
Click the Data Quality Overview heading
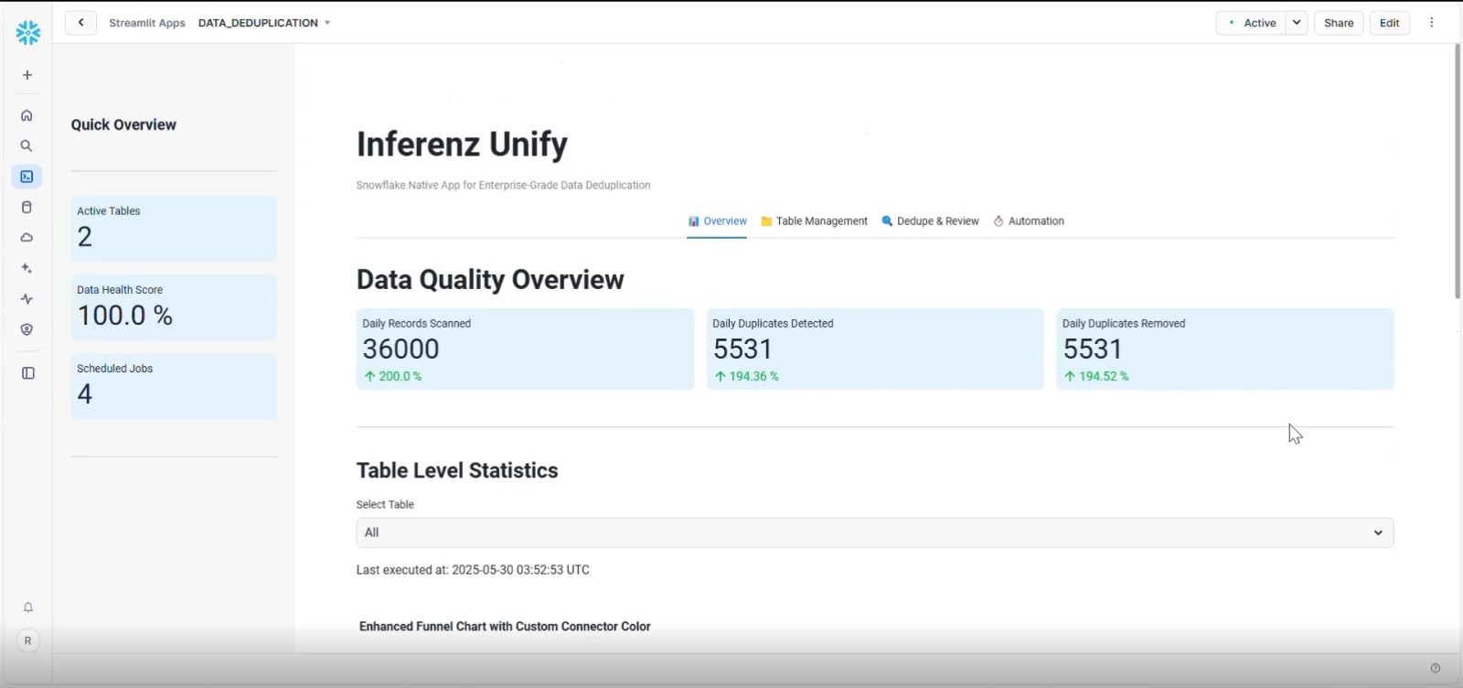tap(490, 280)
